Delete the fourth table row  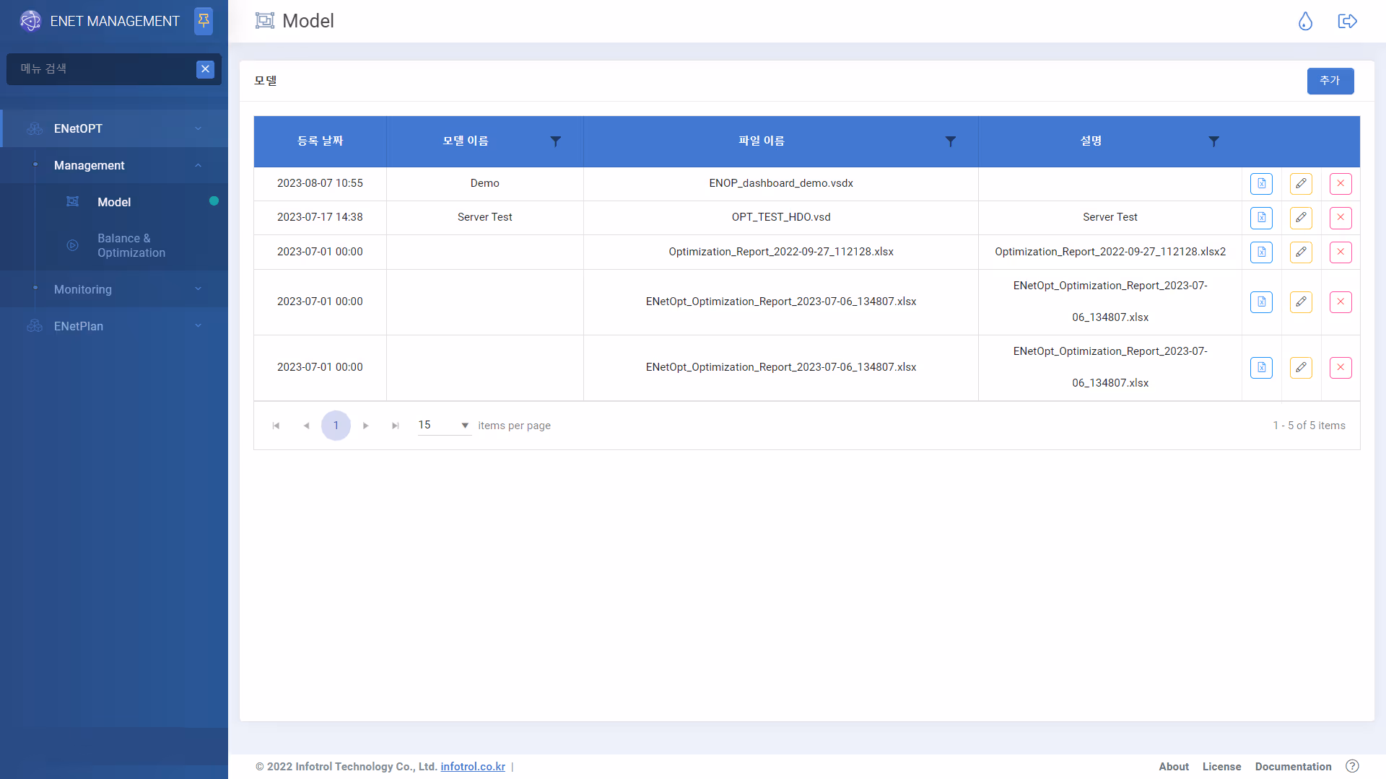click(x=1341, y=302)
